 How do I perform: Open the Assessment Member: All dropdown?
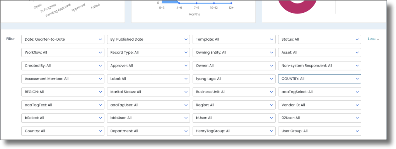tap(63, 79)
